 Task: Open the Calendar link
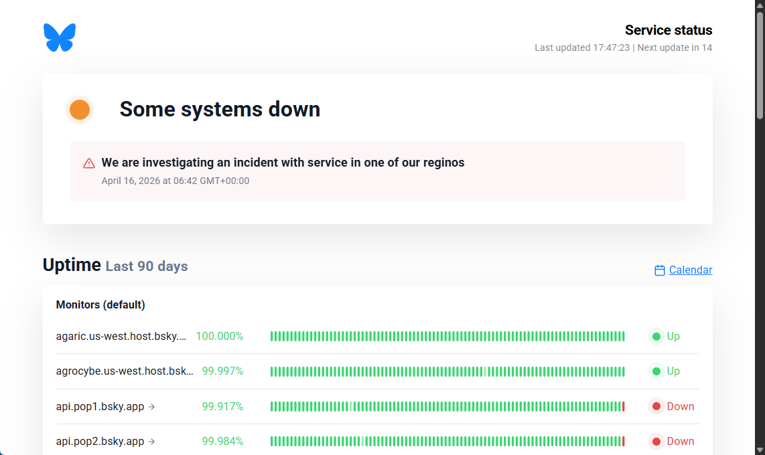point(691,270)
